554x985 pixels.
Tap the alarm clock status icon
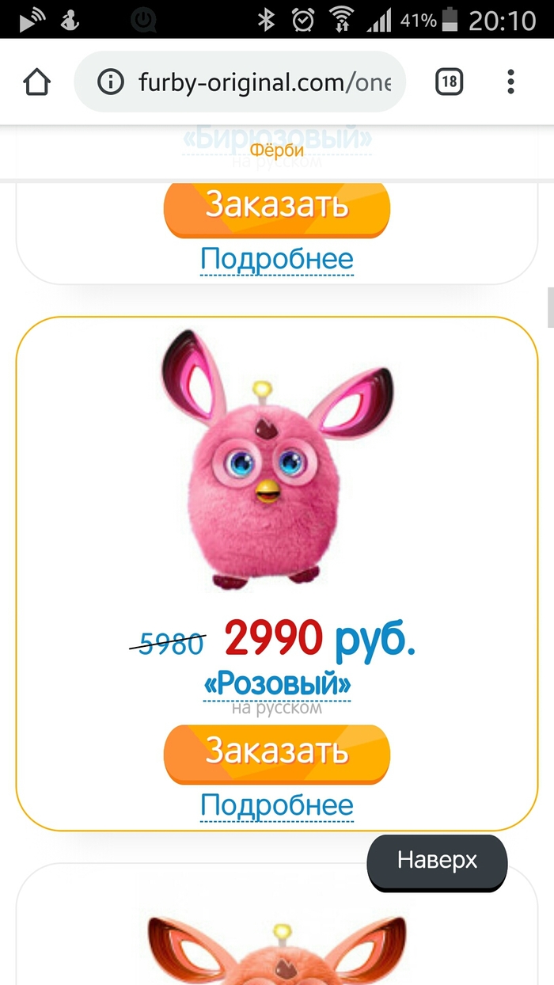(x=303, y=19)
